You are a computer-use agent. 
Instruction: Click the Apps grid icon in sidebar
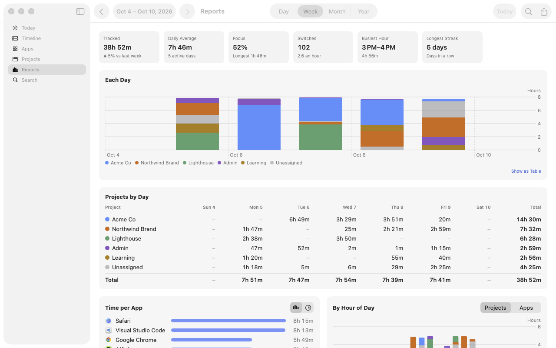[x=15, y=49]
